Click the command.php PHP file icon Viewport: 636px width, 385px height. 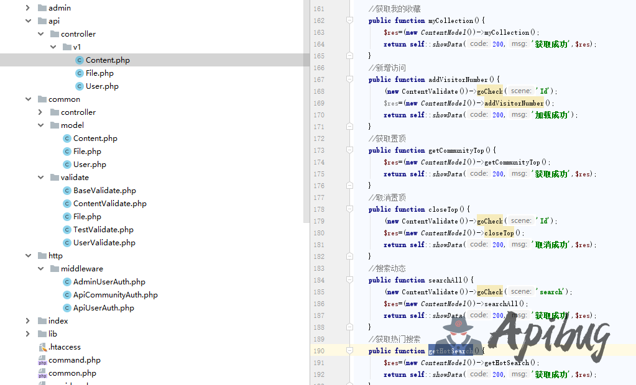[42, 360]
